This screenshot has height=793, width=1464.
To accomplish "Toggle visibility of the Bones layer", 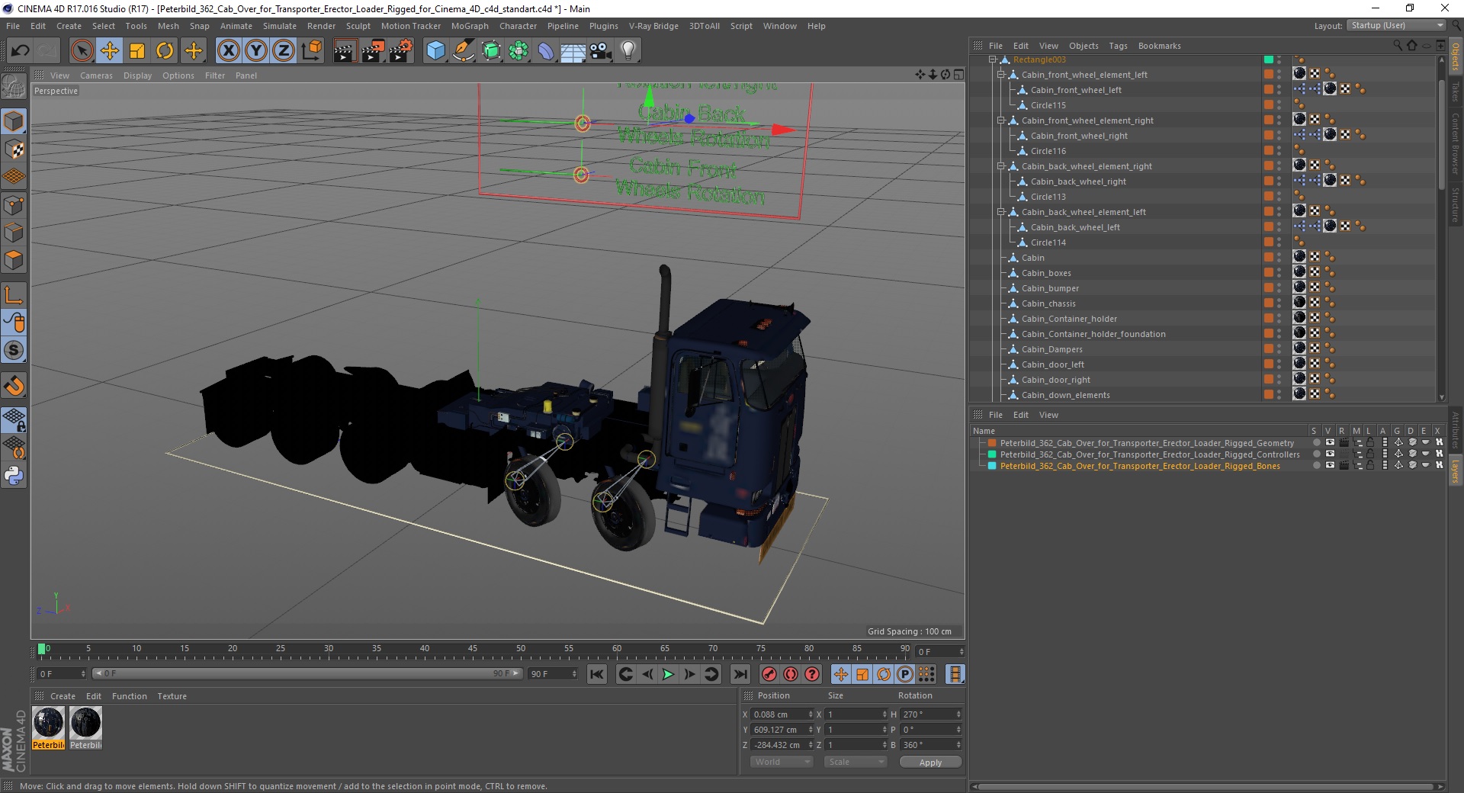I will point(1330,466).
